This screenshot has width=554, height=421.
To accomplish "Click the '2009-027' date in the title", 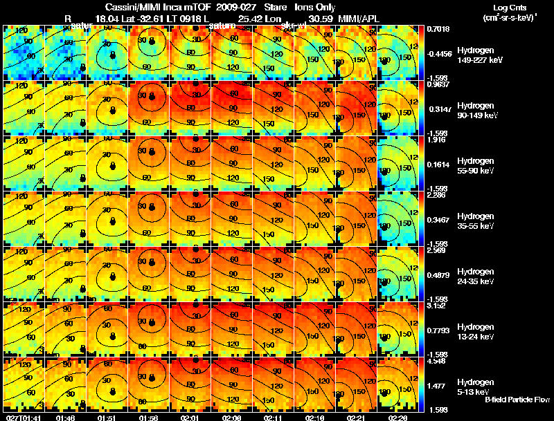I will coord(235,8).
